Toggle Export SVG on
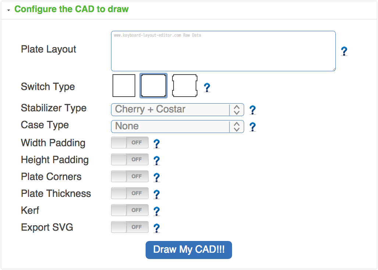The image size is (378, 270). [130, 227]
